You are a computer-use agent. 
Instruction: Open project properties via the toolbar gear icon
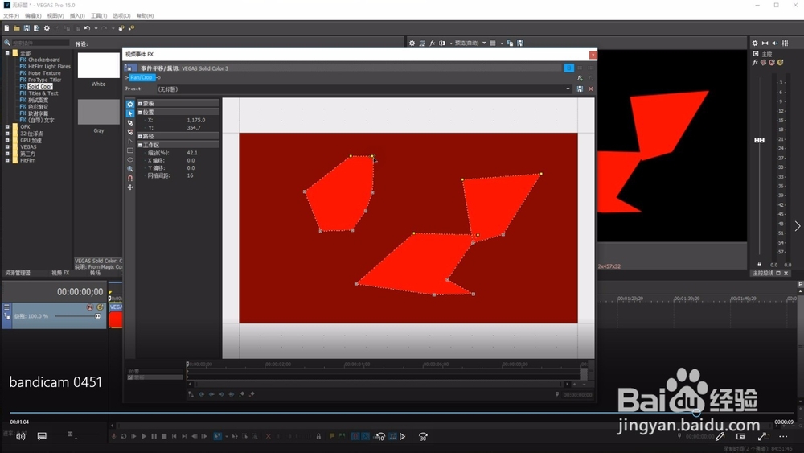pyautogui.click(x=47, y=28)
